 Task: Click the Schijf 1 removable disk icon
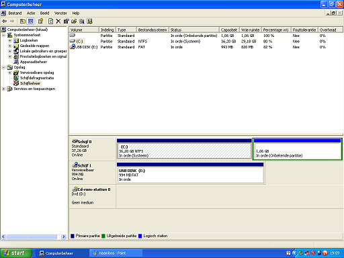coord(75,165)
